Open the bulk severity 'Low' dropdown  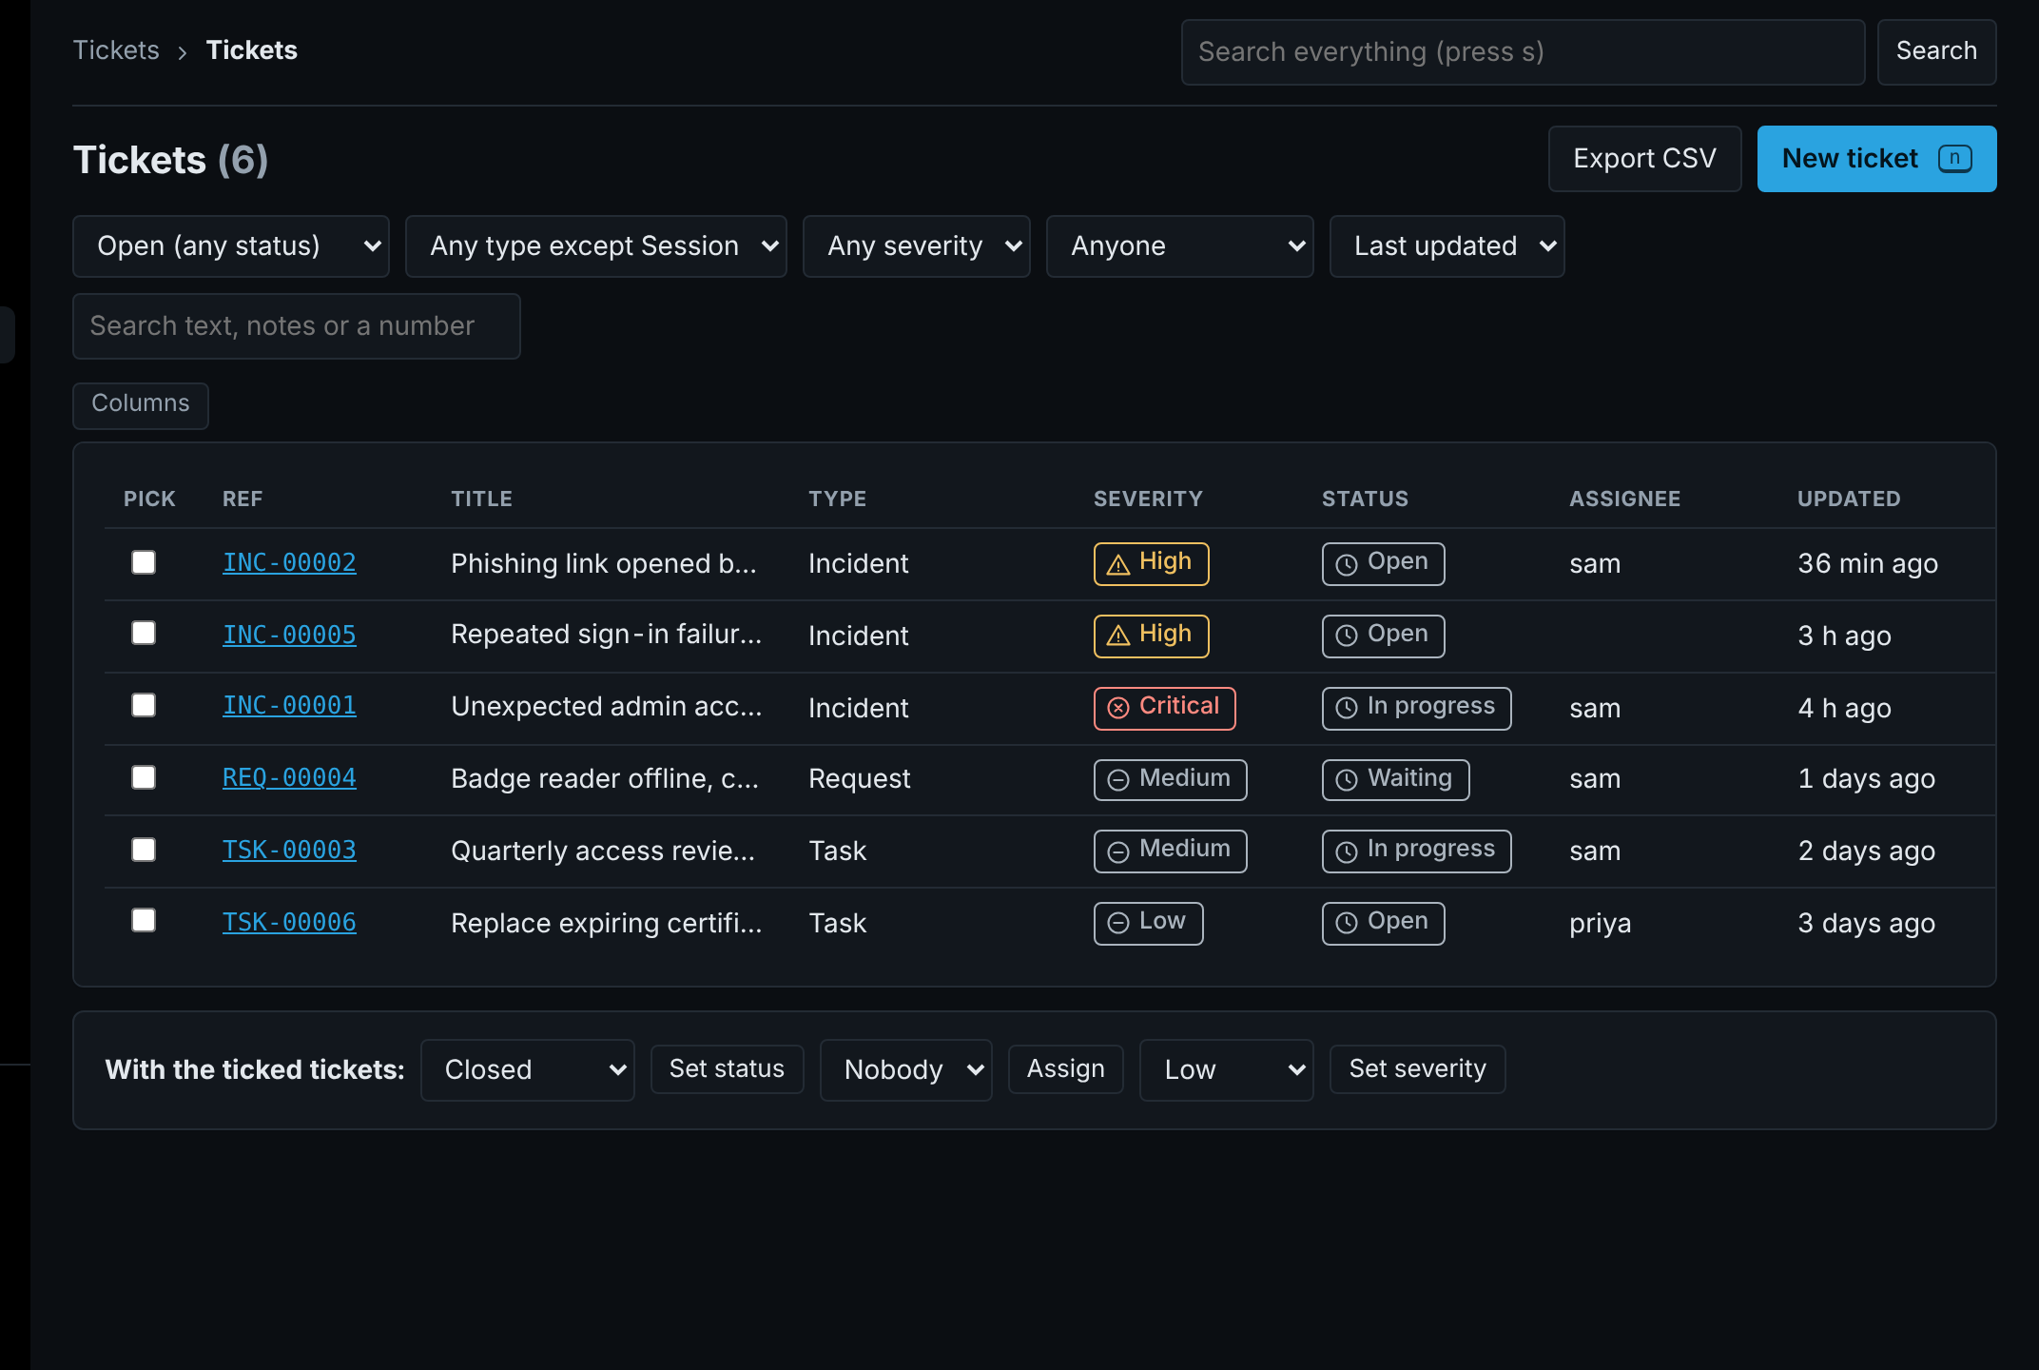click(1226, 1070)
